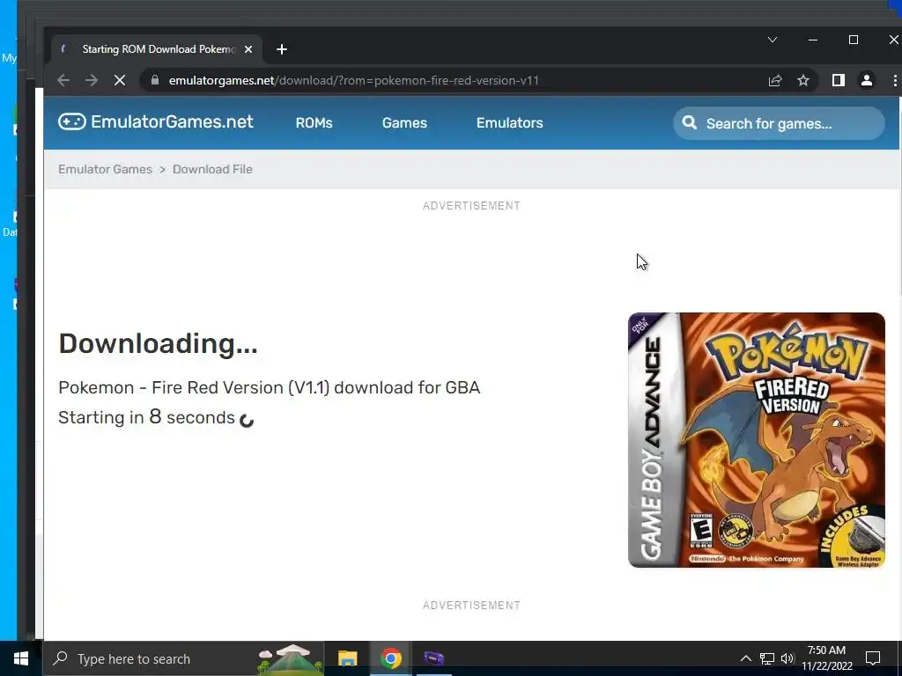
Task: Click the Pokemon Fire Red Version download text
Action: click(x=270, y=387)
